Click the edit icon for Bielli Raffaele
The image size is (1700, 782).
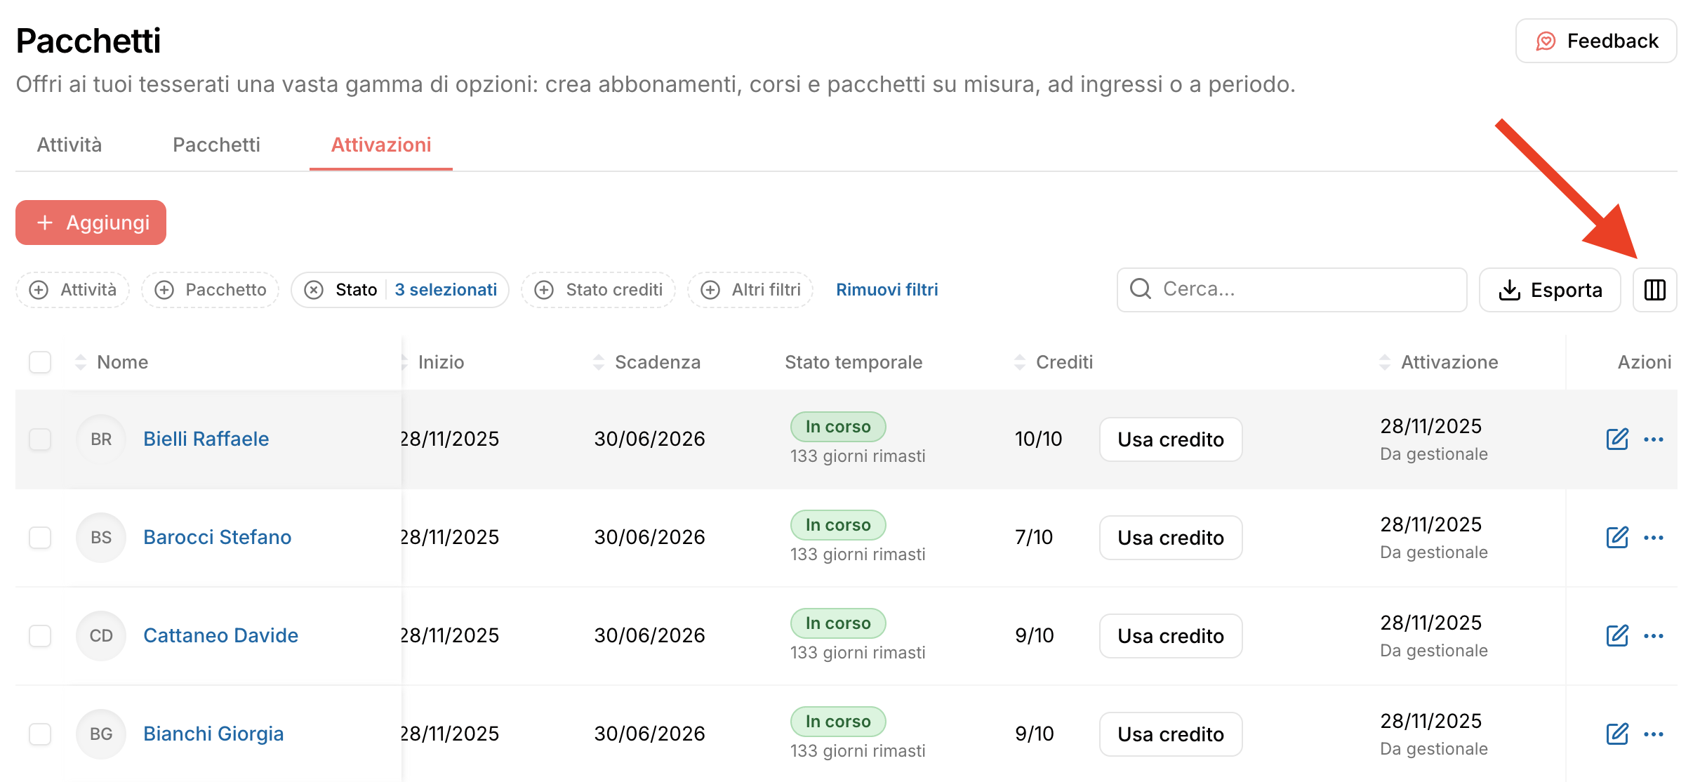pyautogui.click(x=1616, y=439)
